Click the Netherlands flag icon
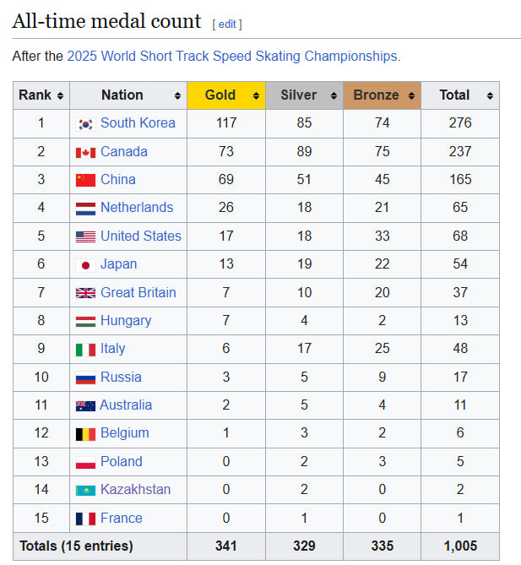Image resolution: width=521 pixels, height=565 pixels. 85,209
